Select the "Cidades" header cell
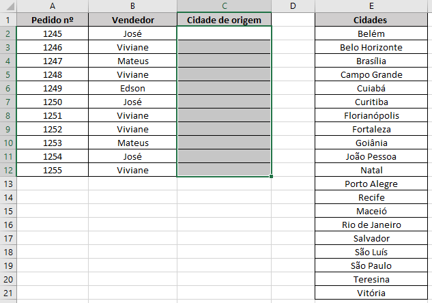Image resolution: width=432 pixels, height=303 pixels. click(371, 20)
